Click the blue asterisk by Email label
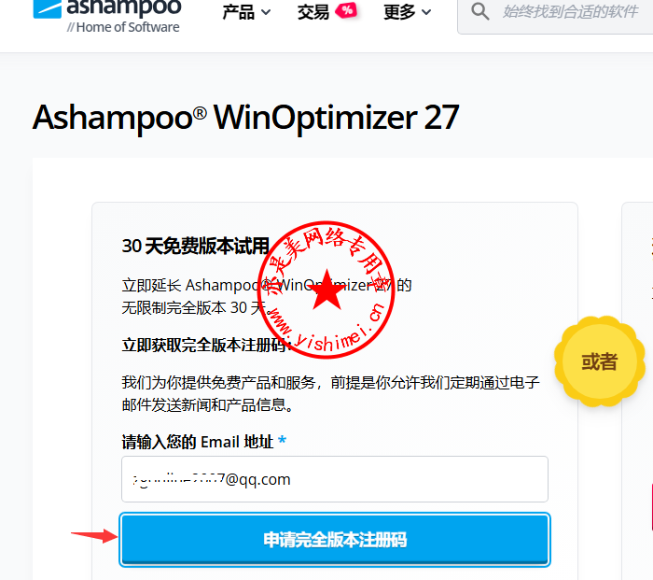This screenshot has width=653, height=580. point(282,440)
